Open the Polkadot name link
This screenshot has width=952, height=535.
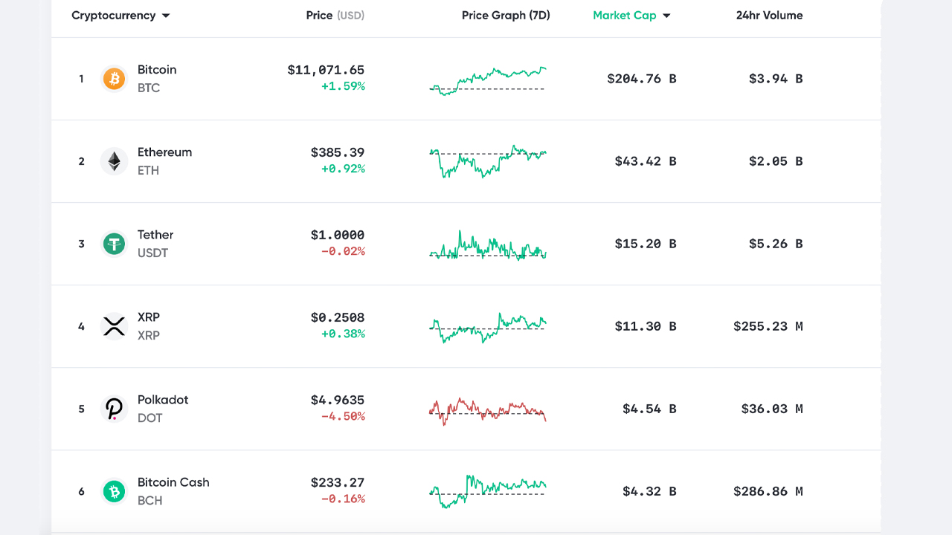(x=163, y=400)
